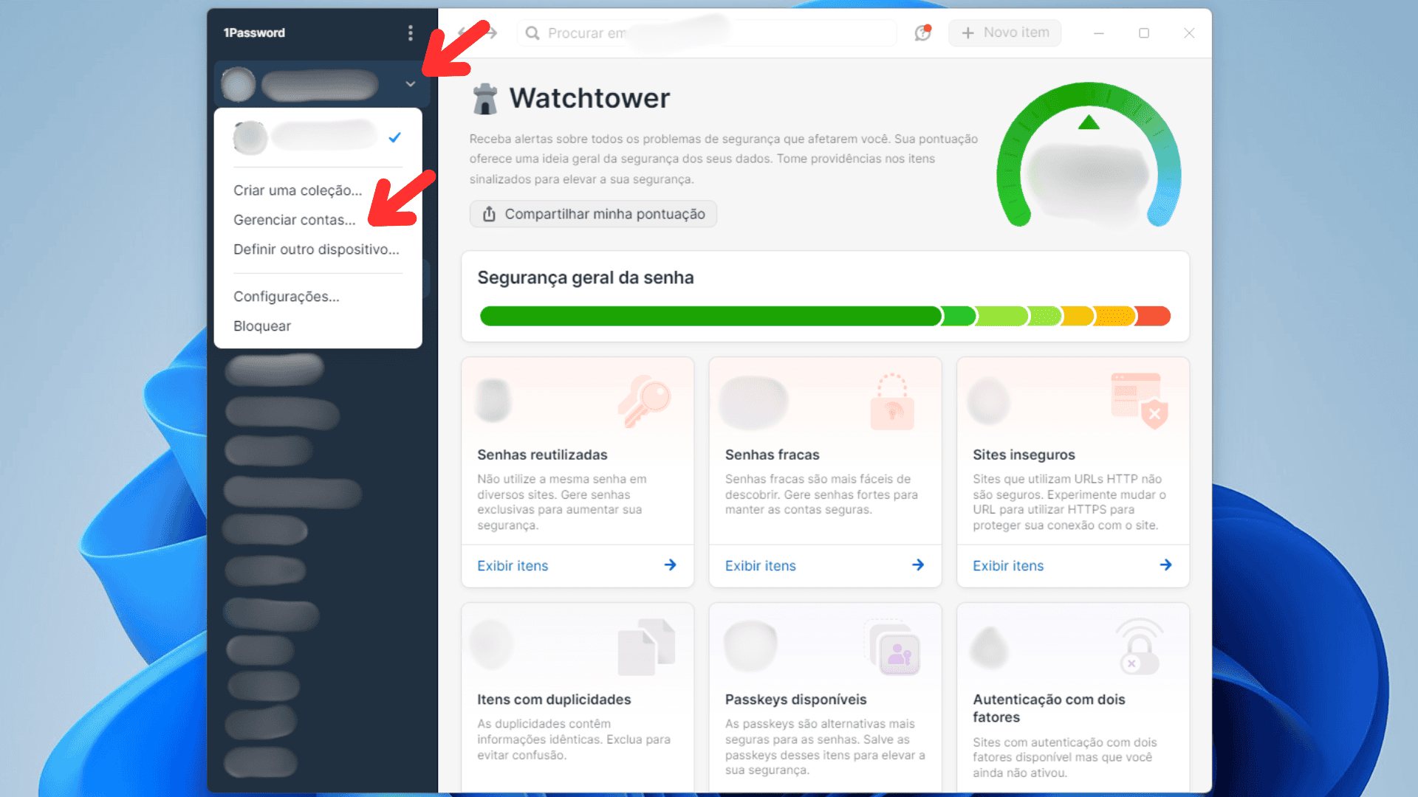This screenshot has width=1418, height=797.
Task: Maximize the 1Password window
Action: coord(1144,32)
